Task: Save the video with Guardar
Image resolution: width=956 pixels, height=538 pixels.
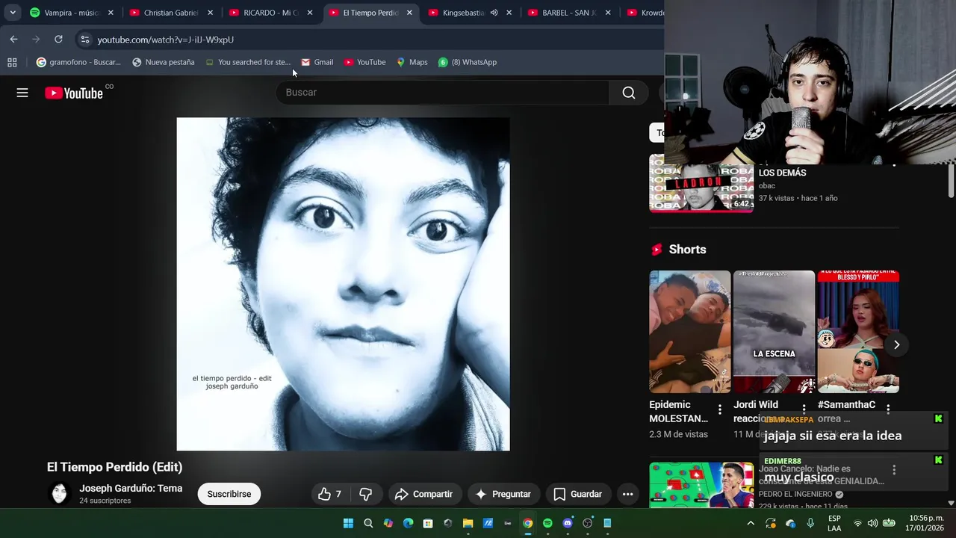Action: coord(578,494)
